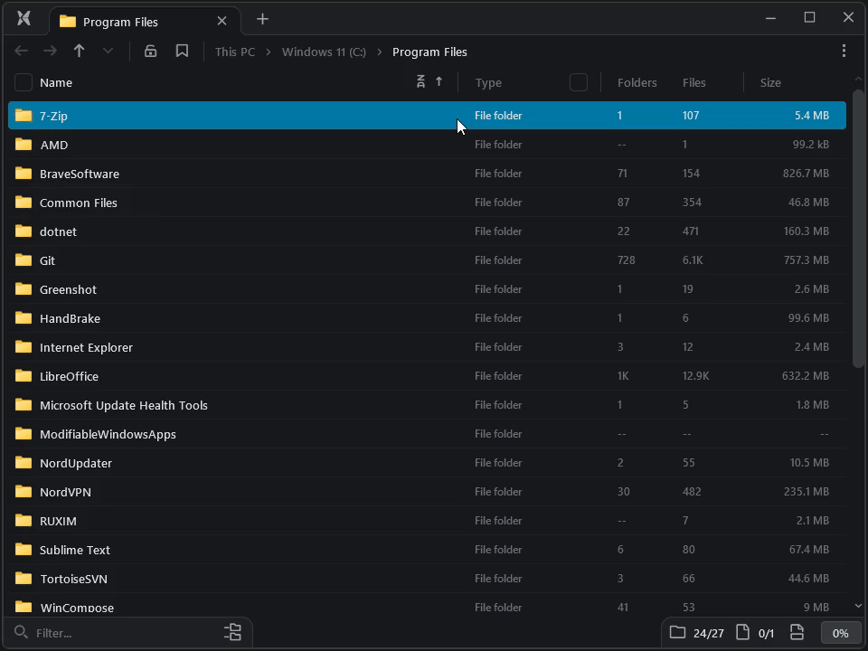Close the Program Files tab
Viewport: 868px width, 651px height.
(222, 21)
